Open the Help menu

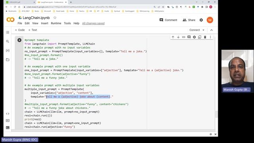[76, 23]
